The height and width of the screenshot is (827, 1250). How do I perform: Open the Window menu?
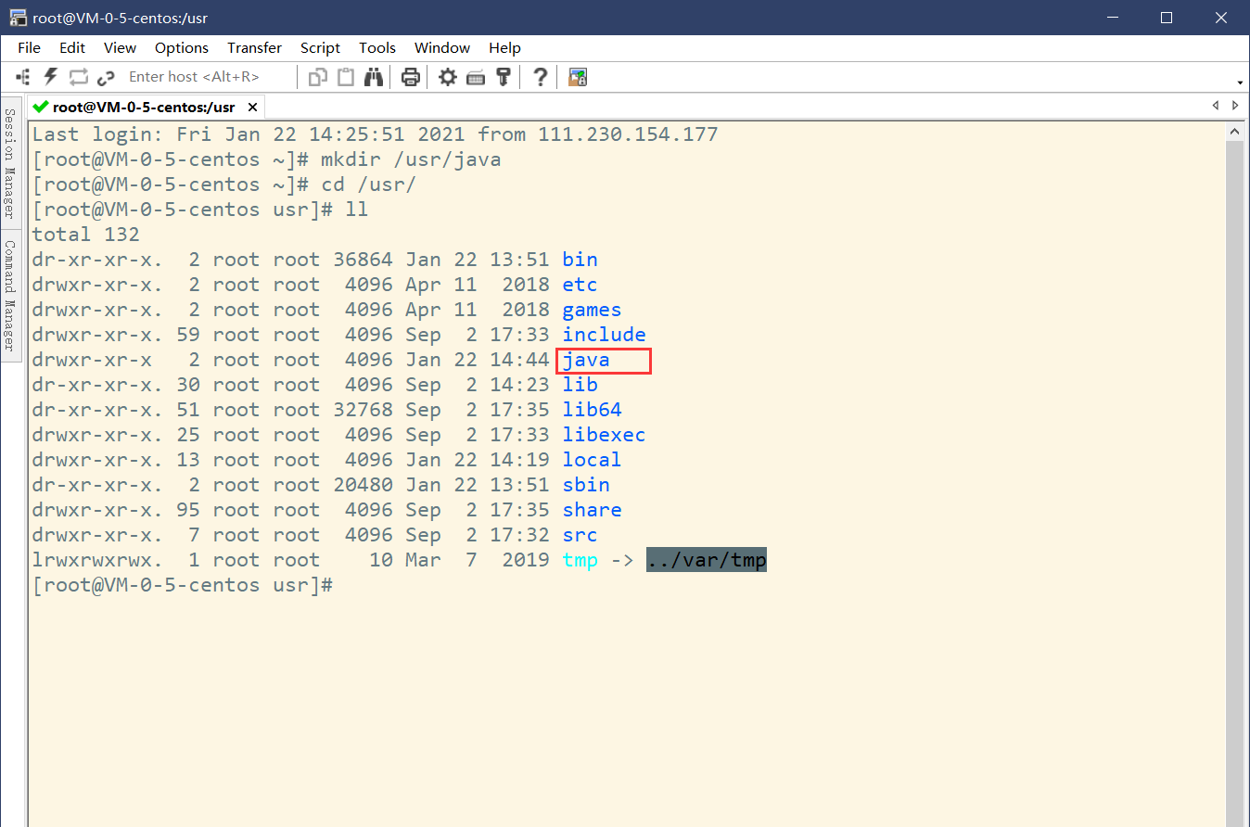[442, 47]
